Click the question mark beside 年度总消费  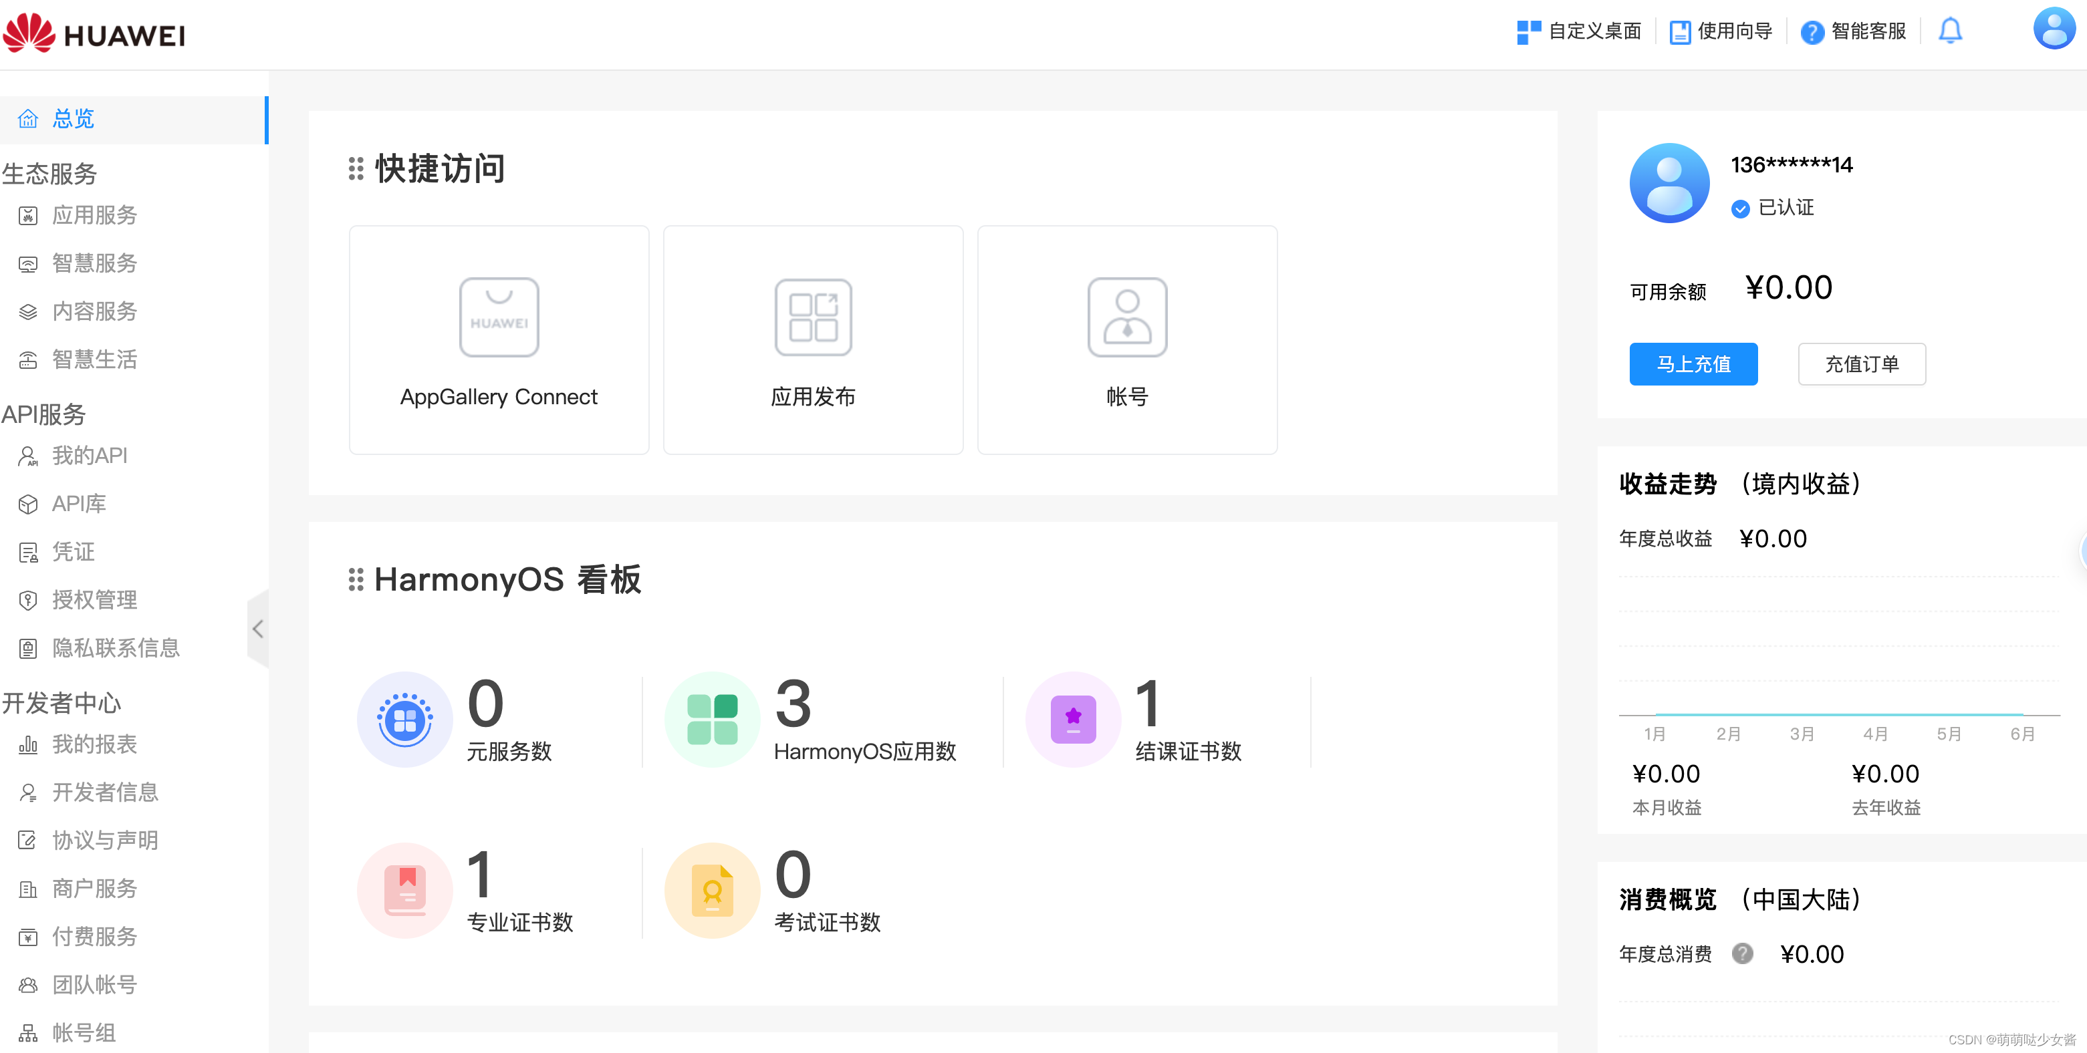[x=1743, y=953]
